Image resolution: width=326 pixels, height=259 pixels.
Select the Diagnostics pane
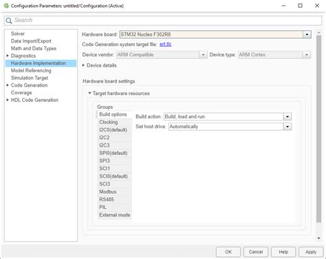[x=23, y=56]
